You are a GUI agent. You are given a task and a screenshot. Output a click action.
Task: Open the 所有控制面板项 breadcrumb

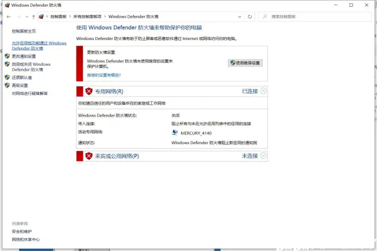pyautogui.click(x=87, y=17)
